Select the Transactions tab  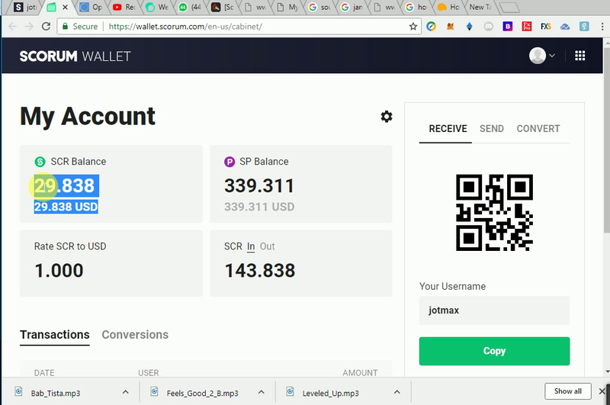55,335
